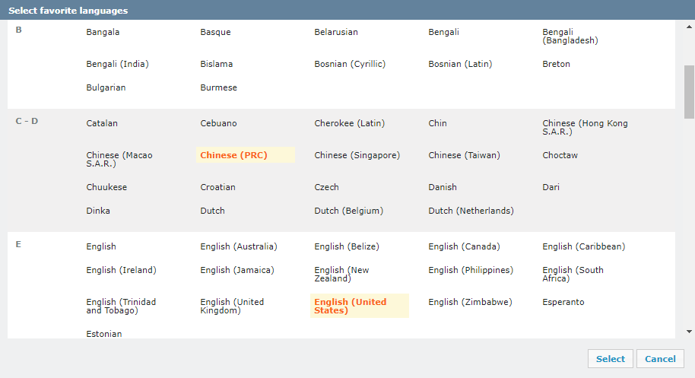Pick English (United Kingdom) language
The width and height of the screenshot is (695, 378).
232,306
